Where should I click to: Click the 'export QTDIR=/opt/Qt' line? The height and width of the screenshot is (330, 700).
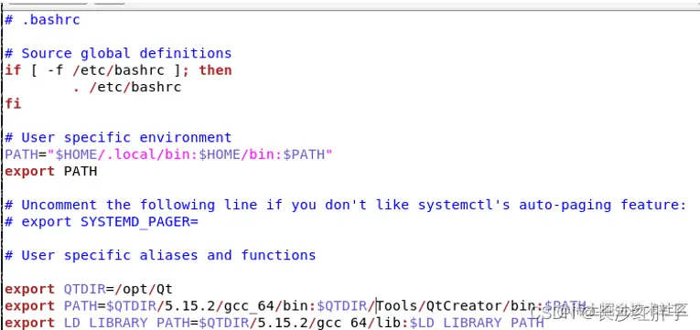[89, 289]
